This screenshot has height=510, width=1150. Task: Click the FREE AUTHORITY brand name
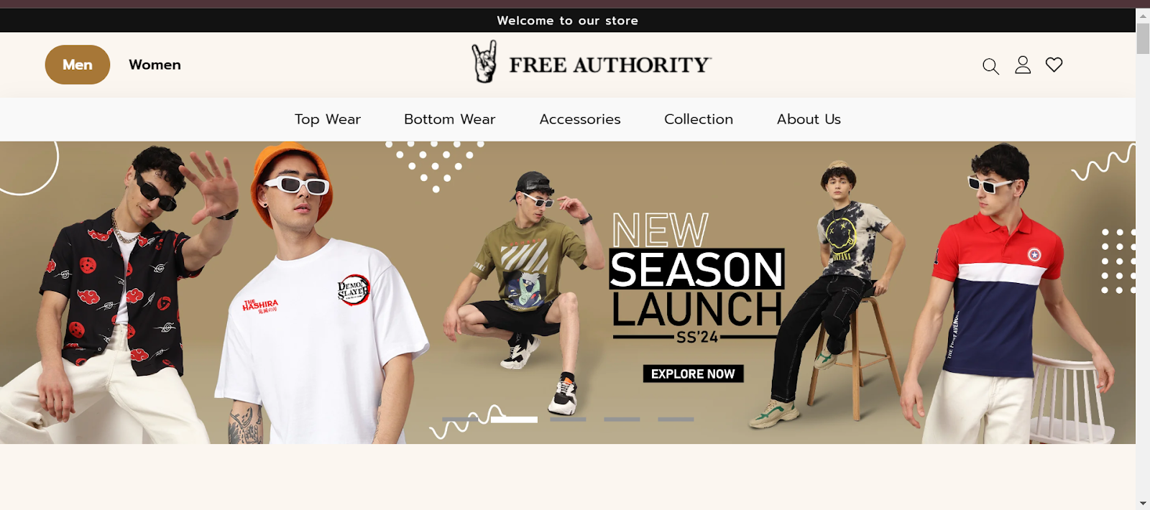610,65
